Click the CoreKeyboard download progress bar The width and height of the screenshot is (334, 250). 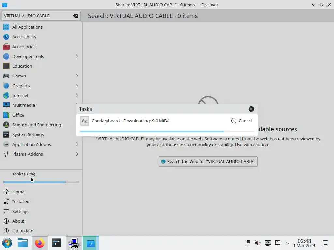[167, 132]
